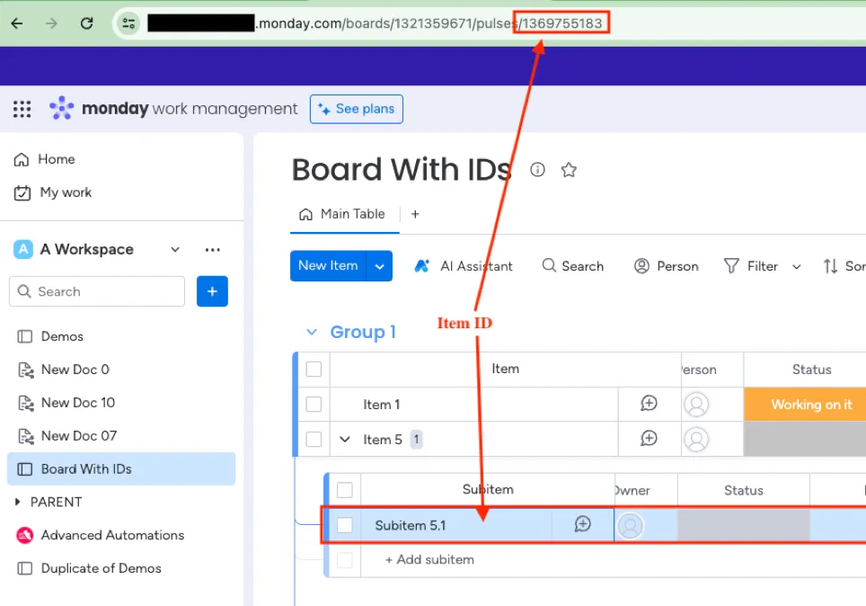Screen dimensions: 866x606
Task: Click the A Workspace avatar icon
Action: point(23,249)
